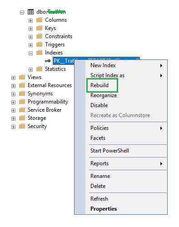The width and height of the screenshot is (179, 227).
Task: Open the New Index submenu
Action: click(x=126, y=65)
